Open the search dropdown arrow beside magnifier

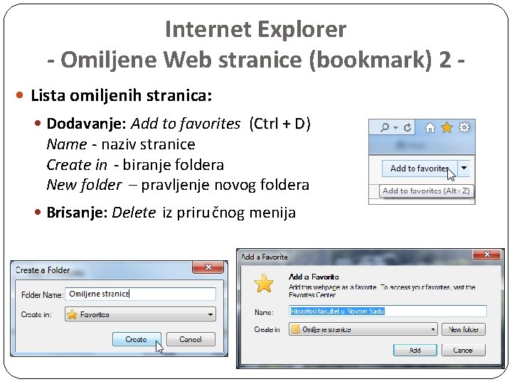coord(396,127)
